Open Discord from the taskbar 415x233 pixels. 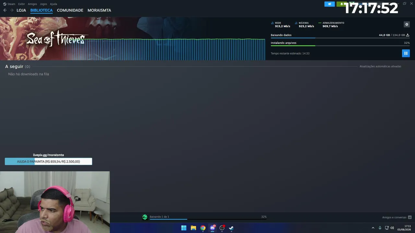point(212,228)
